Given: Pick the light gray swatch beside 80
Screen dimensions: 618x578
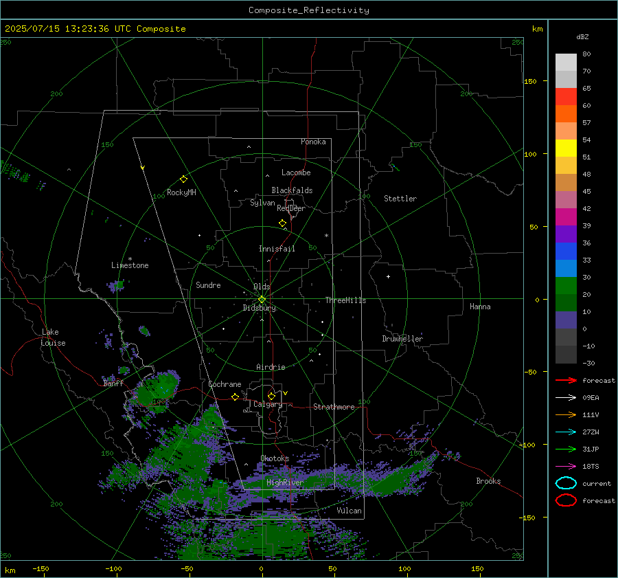Looking at the screenshot, I should (566, 62).
